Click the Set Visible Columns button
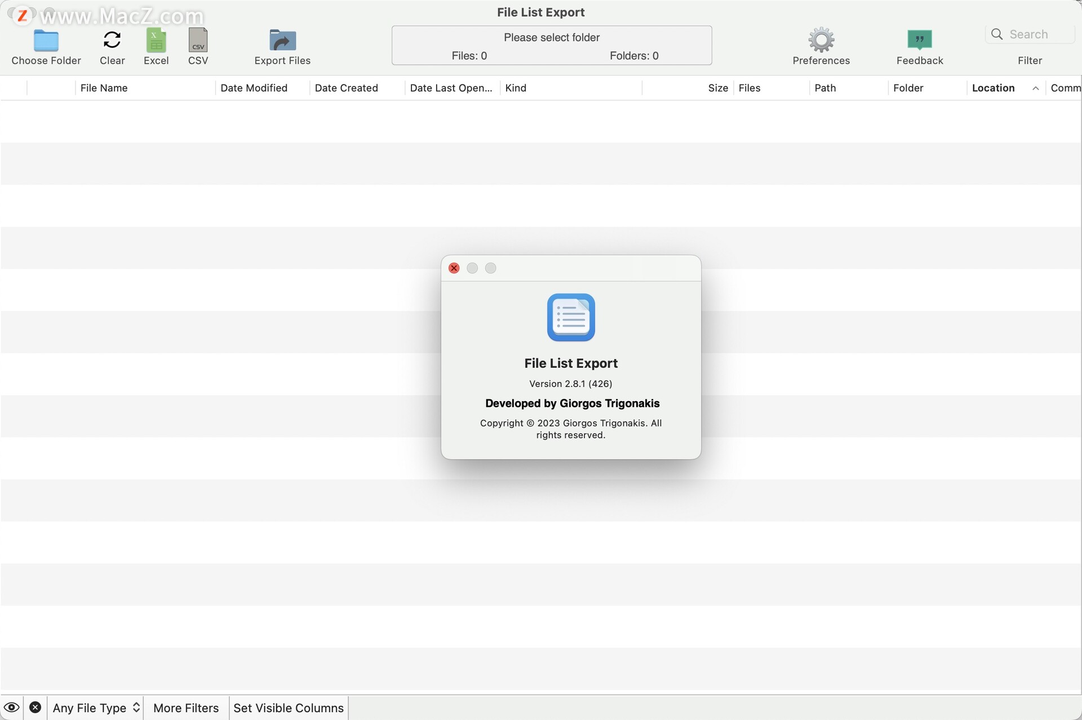Screen dimensions: 1082x720 [x=289, y=708]
